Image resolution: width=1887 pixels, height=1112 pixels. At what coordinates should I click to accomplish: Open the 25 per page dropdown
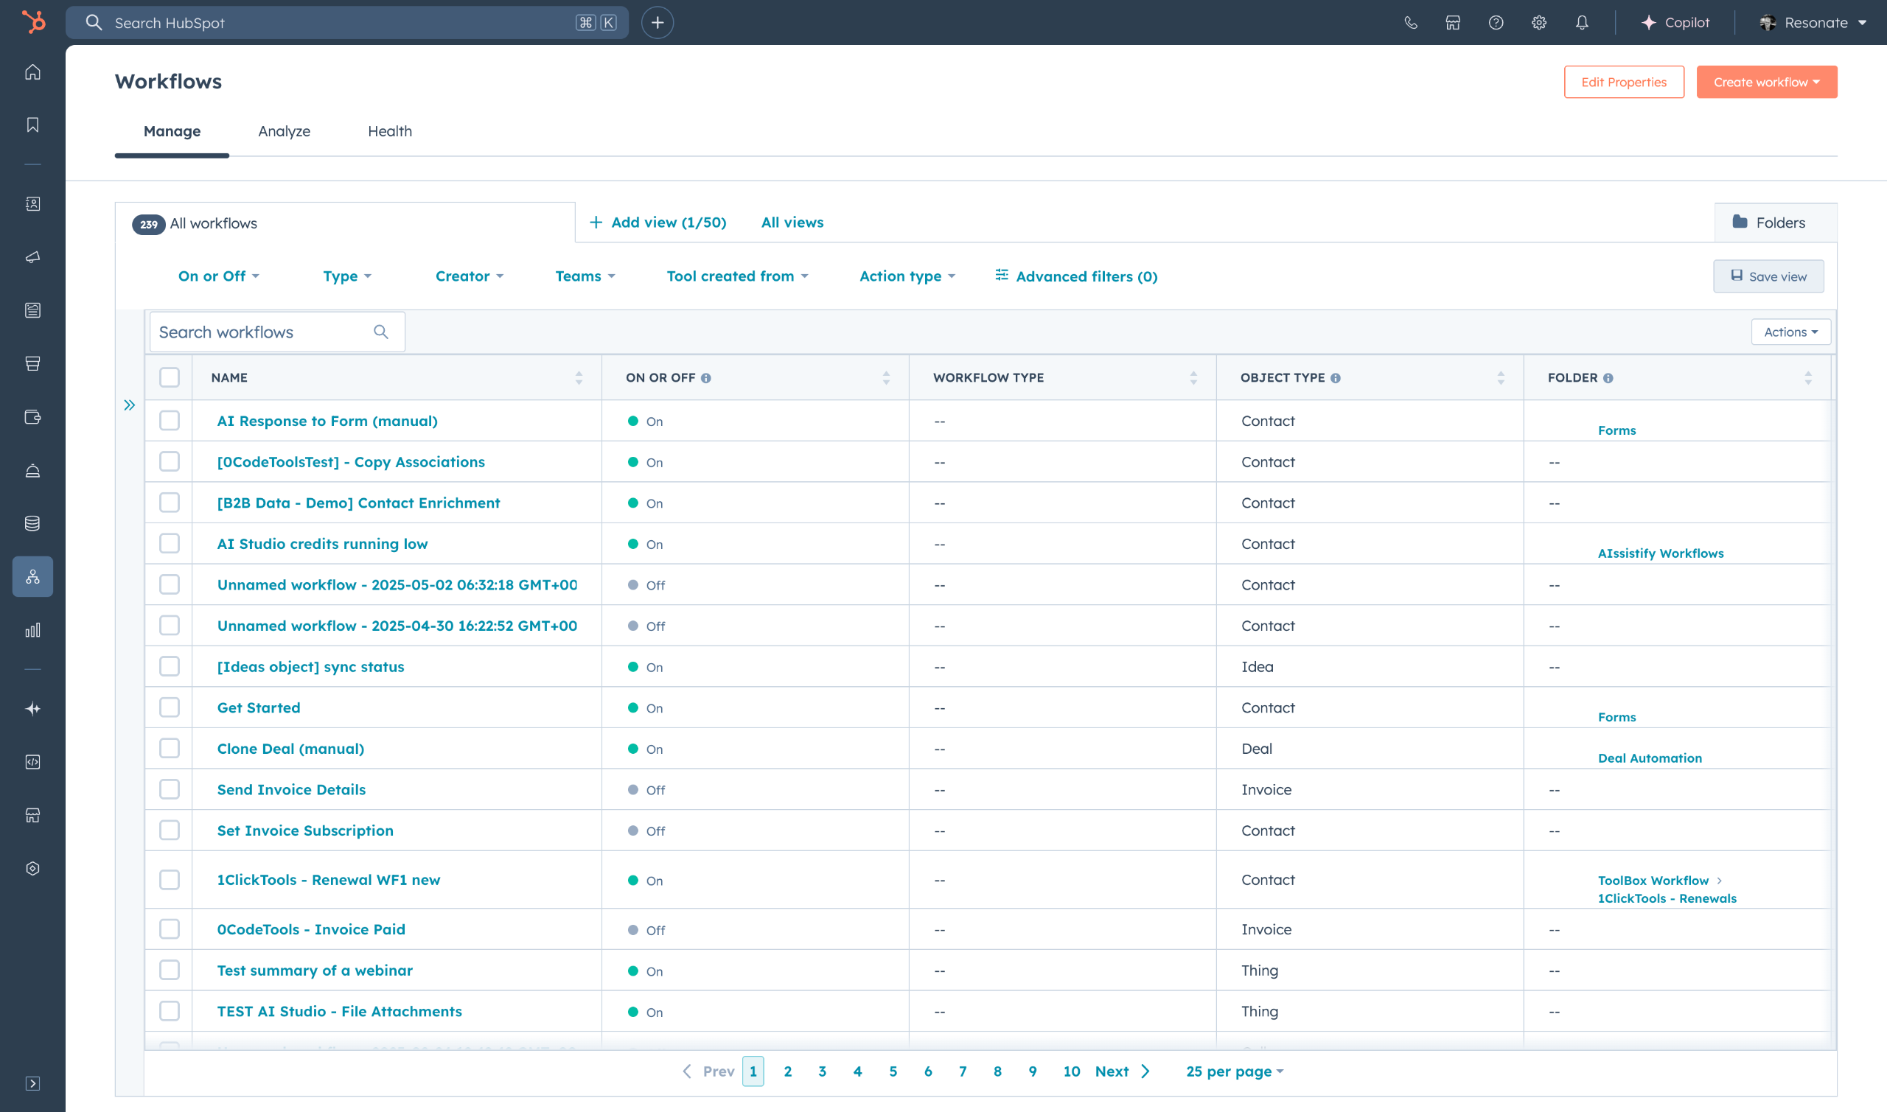1234,1071
